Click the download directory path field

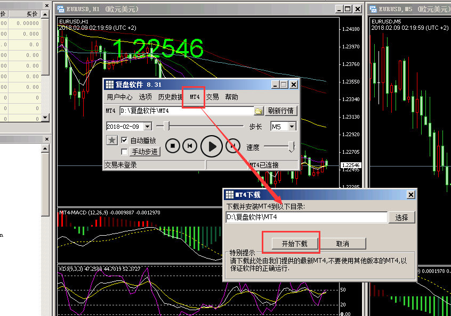[x=306, y=217]
